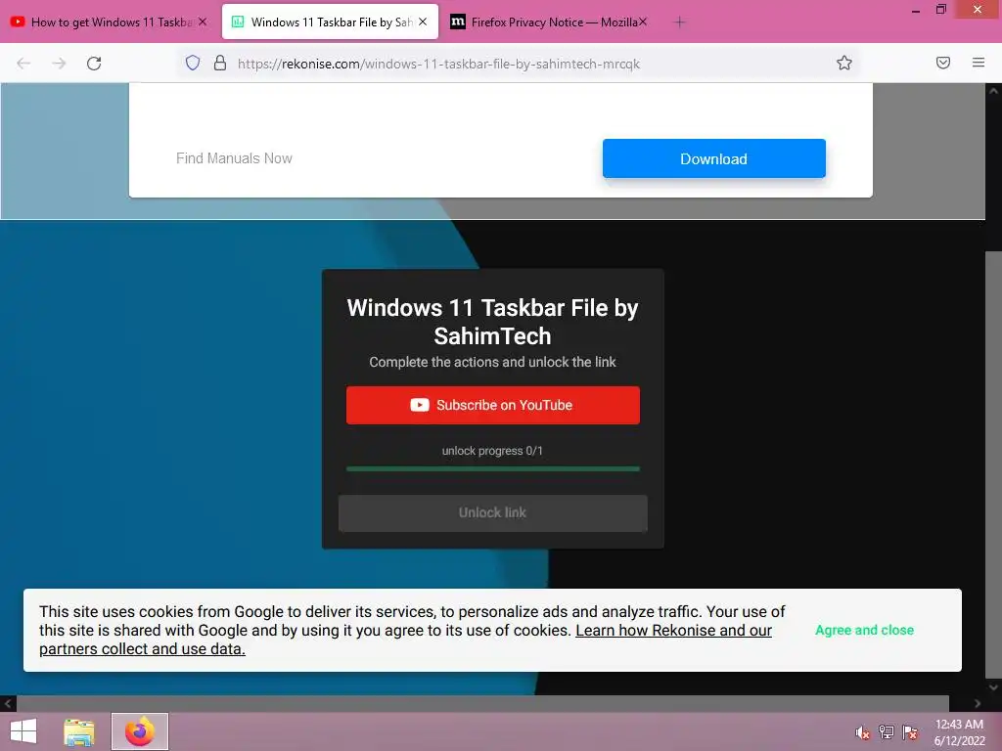Reload the current page
Viewport: 1002px width, 751px height.
[x=94, y=64]
